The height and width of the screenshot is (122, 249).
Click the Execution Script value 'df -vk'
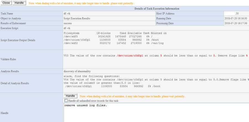[67, 28]
